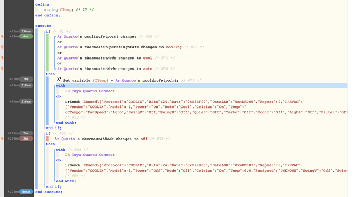Click the then keyword after the off condition
This screenshot has height=197, width=364.
[50, 144]
